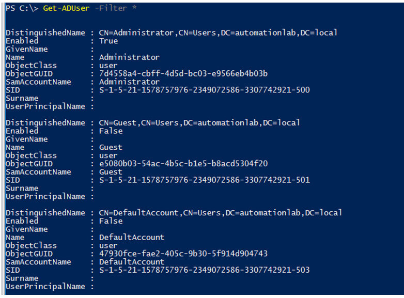404x298 pixels.
Task: Click the Enabled value True
Action: click(108, 41)
